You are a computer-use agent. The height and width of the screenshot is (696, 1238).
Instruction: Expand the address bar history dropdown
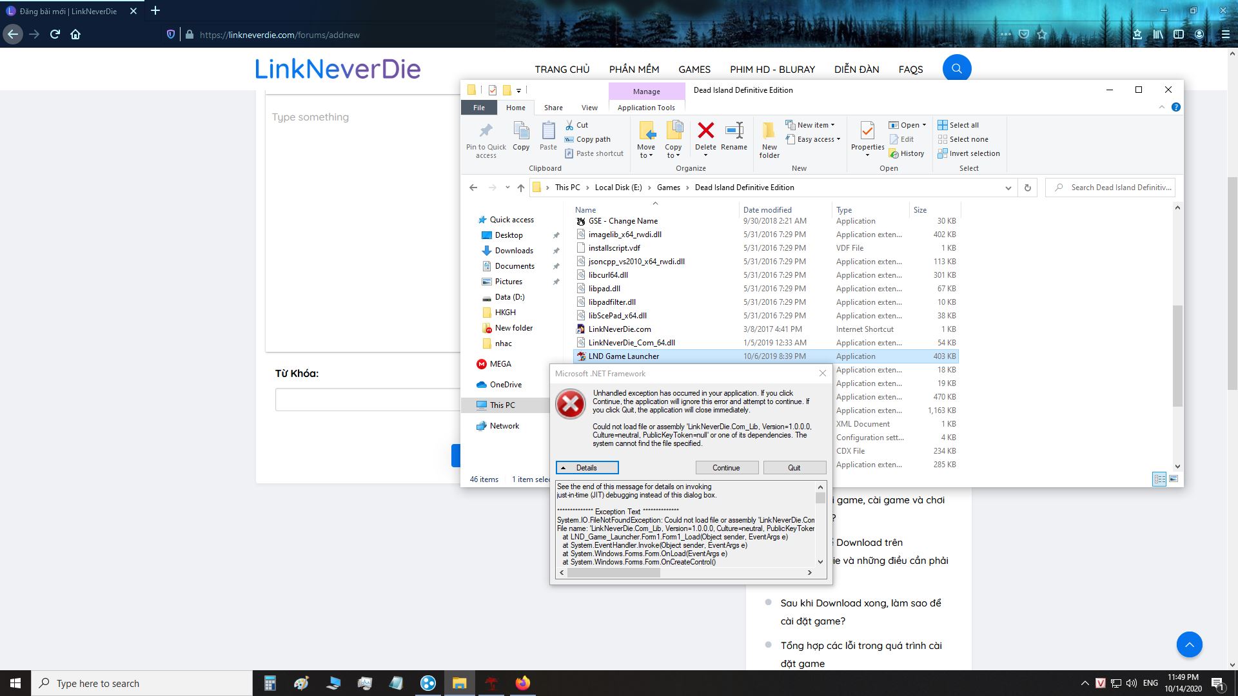[x=1008, y=188]
